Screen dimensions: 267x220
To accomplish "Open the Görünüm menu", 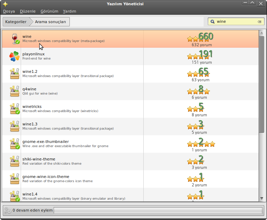I will coord(49,11).
